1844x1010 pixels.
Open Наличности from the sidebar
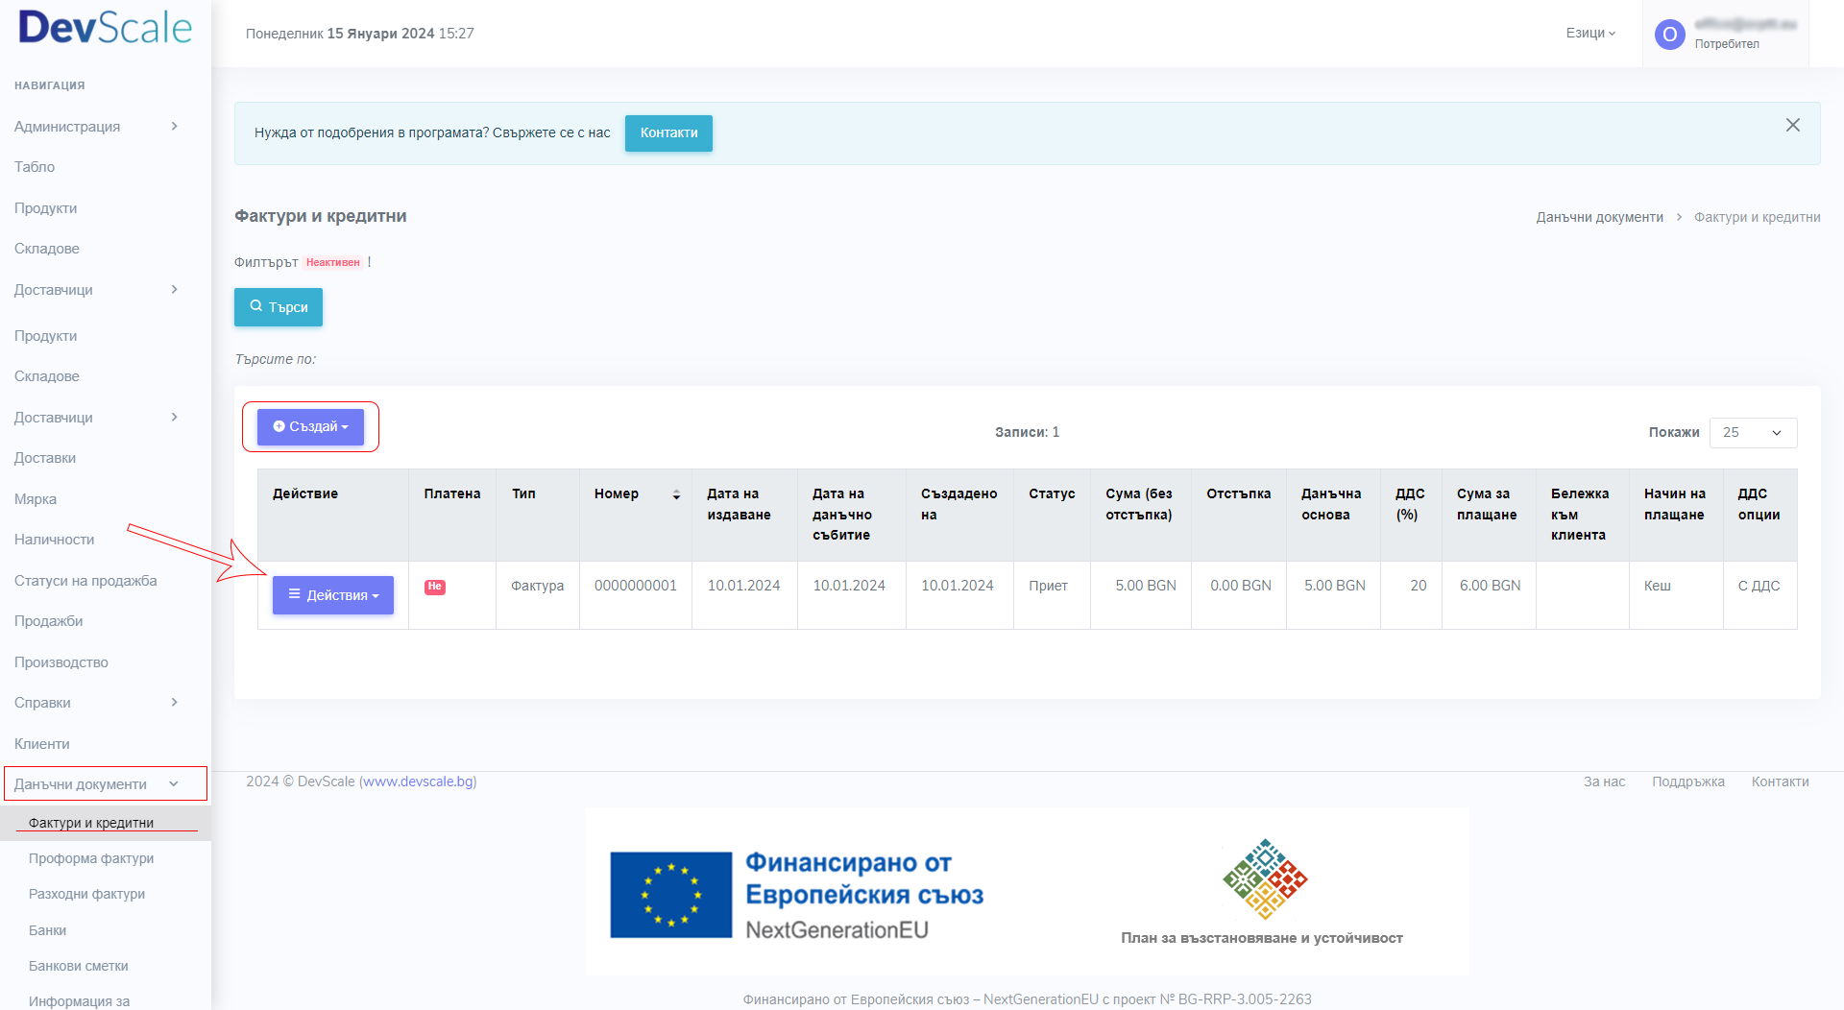point(55,540)
